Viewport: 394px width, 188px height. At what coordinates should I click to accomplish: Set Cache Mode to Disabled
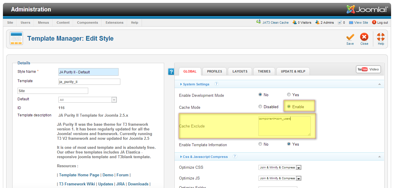260,107
